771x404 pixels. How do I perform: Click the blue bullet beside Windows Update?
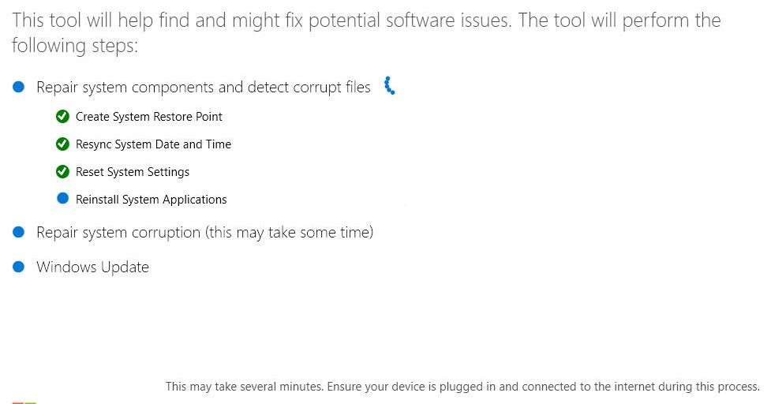tap(19, 267)
